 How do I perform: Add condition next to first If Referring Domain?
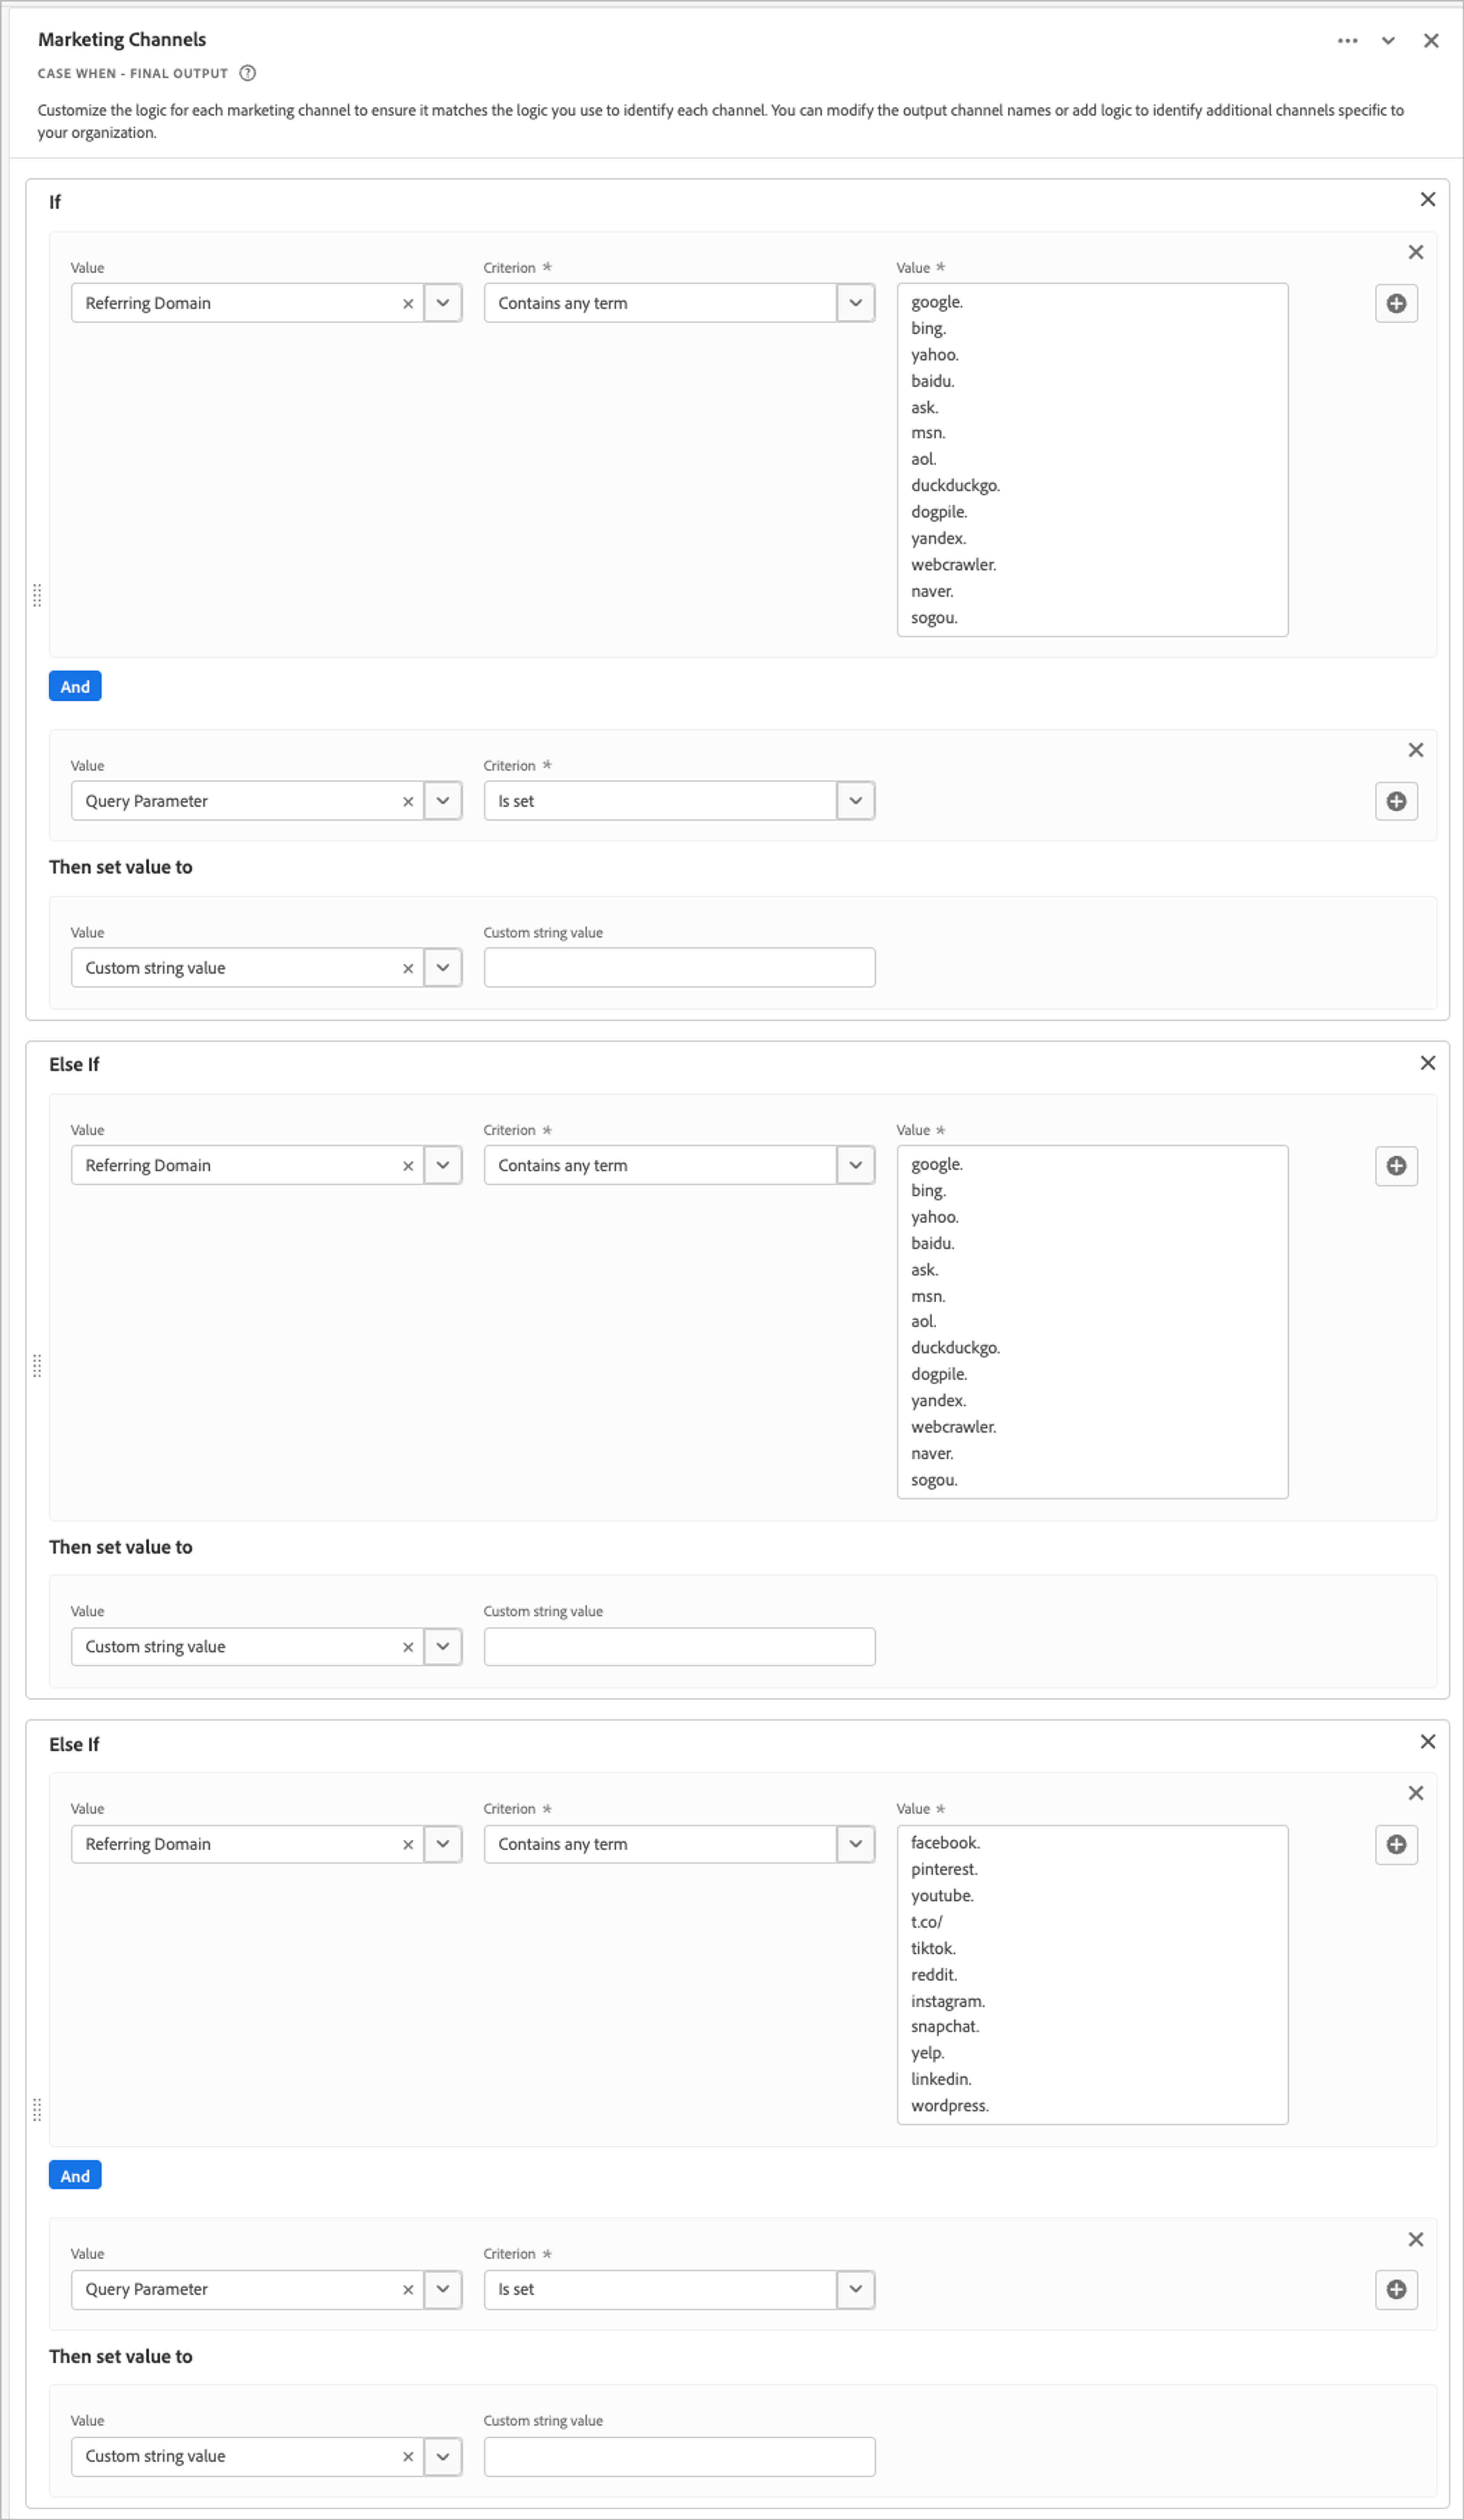pyautogui.click(x=1396, y=303)
